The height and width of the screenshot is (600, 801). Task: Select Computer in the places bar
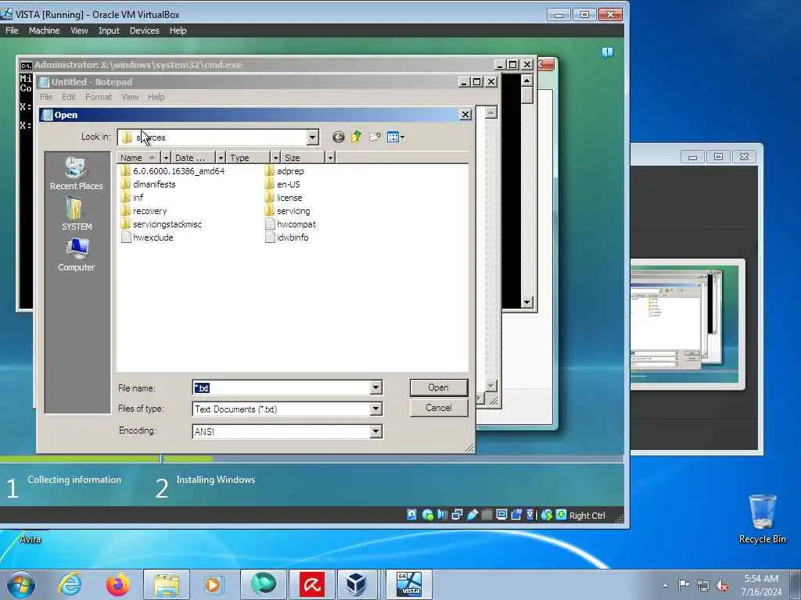pos(76,255)
